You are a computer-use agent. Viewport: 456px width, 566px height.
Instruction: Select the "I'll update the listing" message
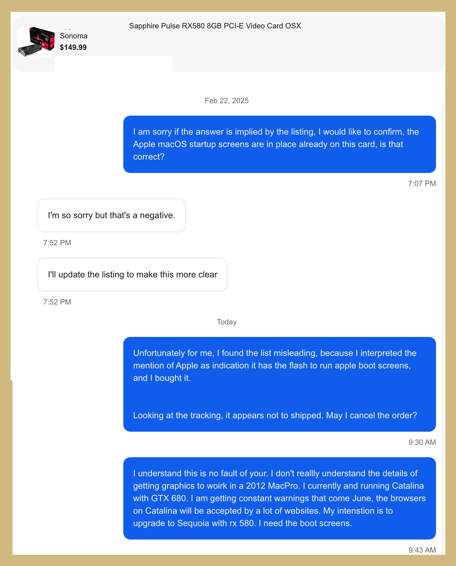[132, 275]
